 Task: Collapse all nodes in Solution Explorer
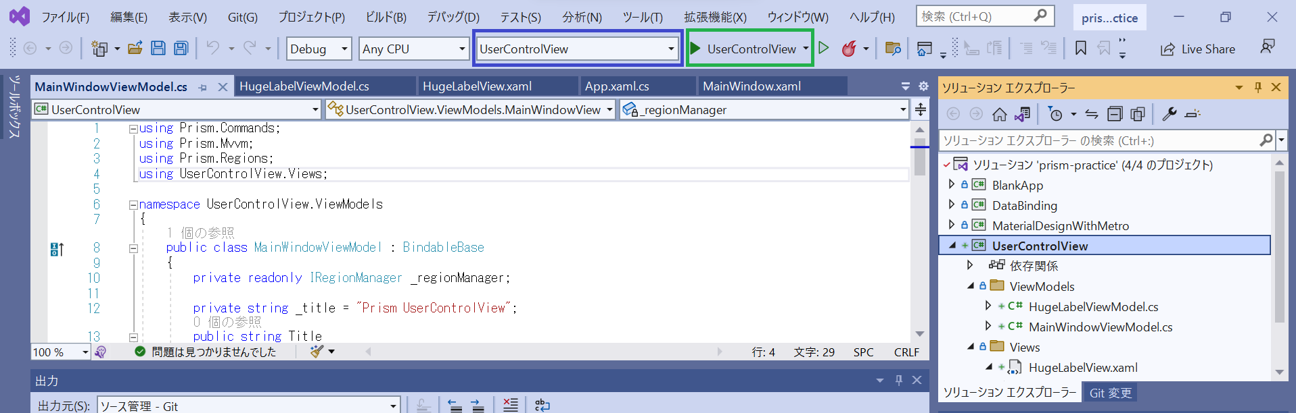1115,114
